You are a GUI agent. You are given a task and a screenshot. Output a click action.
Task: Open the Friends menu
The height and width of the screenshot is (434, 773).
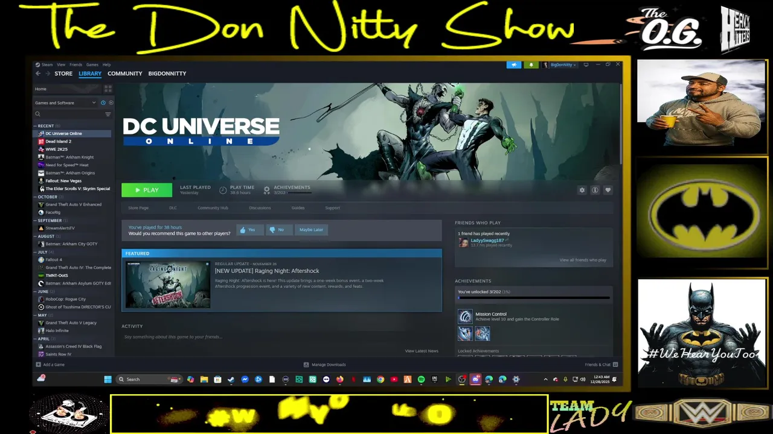point(75,64)
